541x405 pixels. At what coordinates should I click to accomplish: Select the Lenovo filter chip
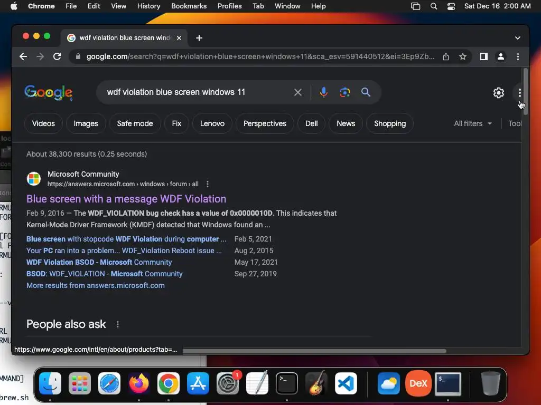click(x=212, y=123)
